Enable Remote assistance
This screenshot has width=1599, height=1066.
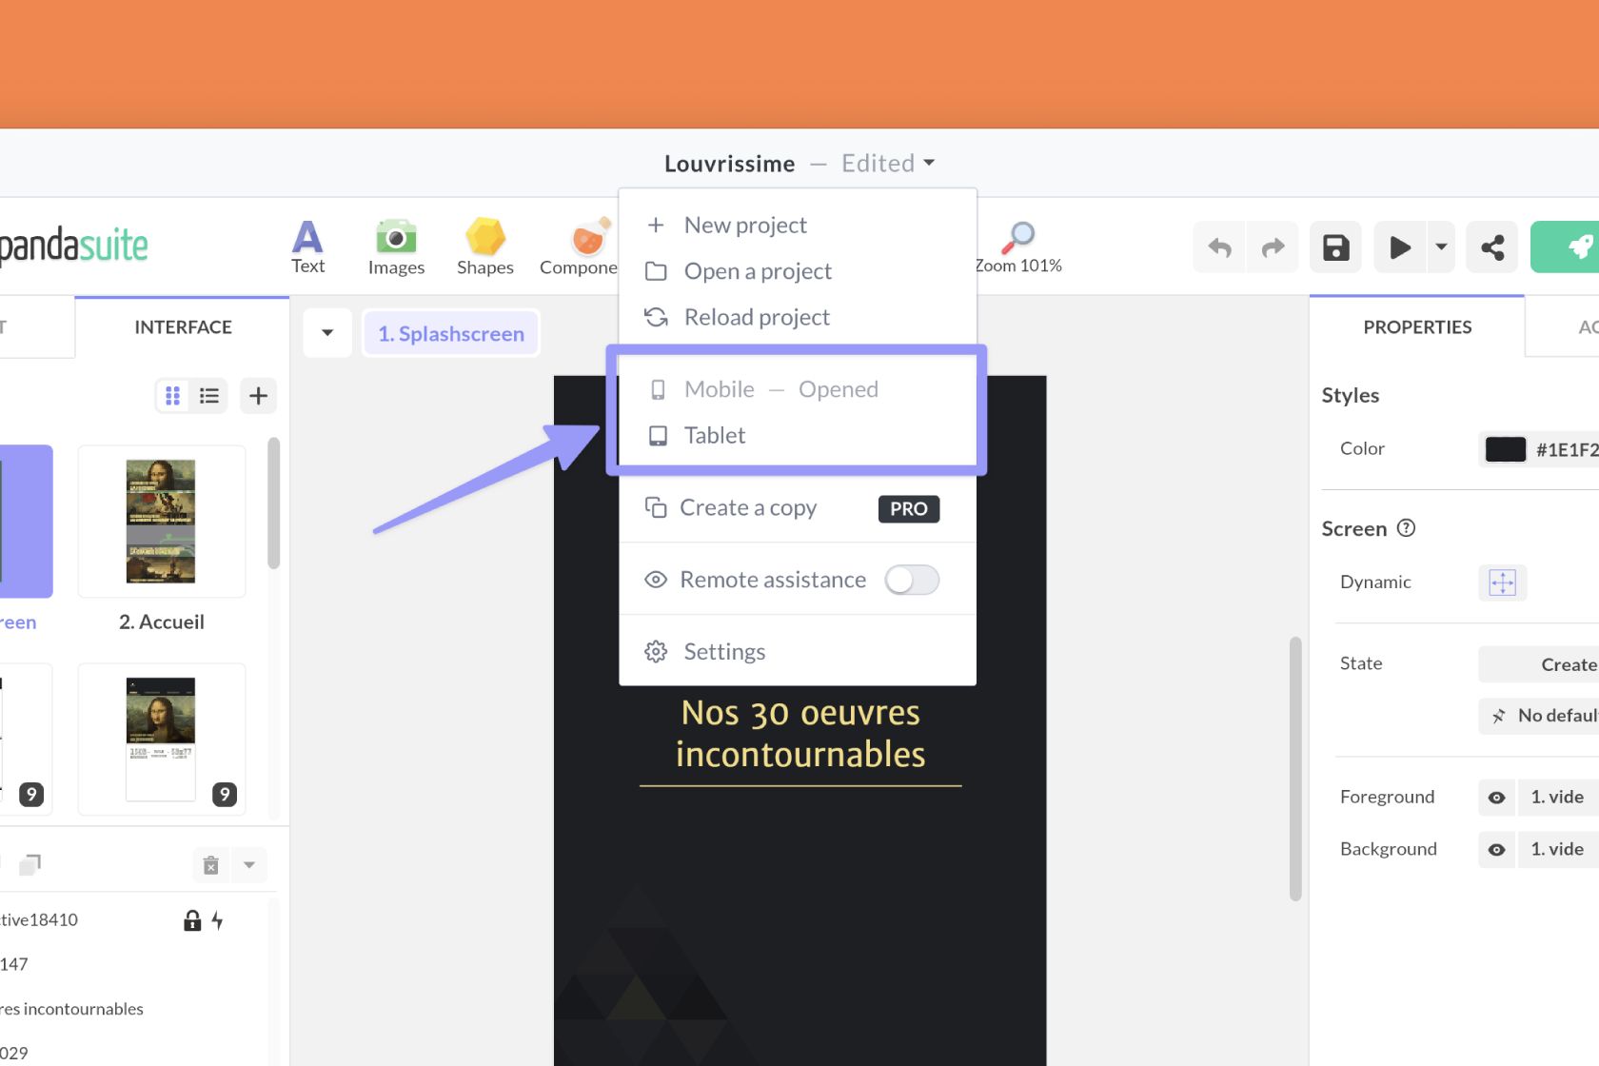pos(911,580)
